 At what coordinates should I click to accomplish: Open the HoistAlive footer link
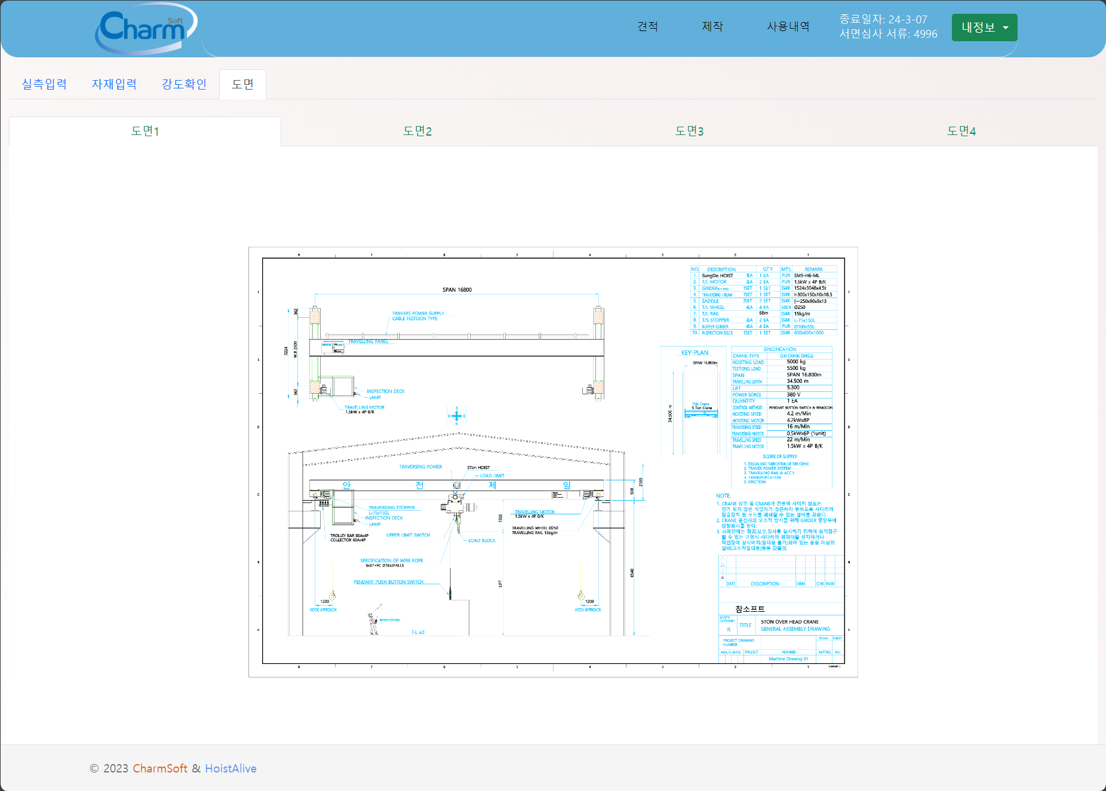(x=231, y=768)
